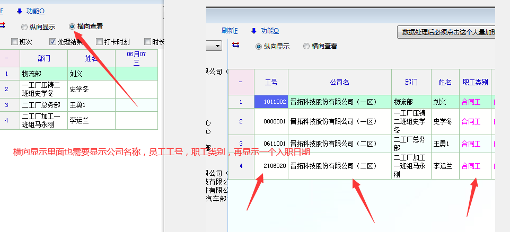The image size is (510, 232).
Task: Select the unselected 纵向显示 radio button
Action: [x=24, y=26]
